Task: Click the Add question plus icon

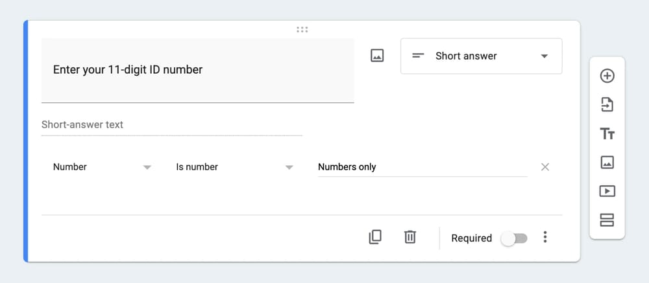Action: [607, 76]
